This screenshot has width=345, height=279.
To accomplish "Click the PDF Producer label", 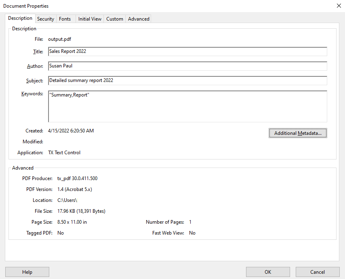I will pyautogui.click(x=38, y=178).
